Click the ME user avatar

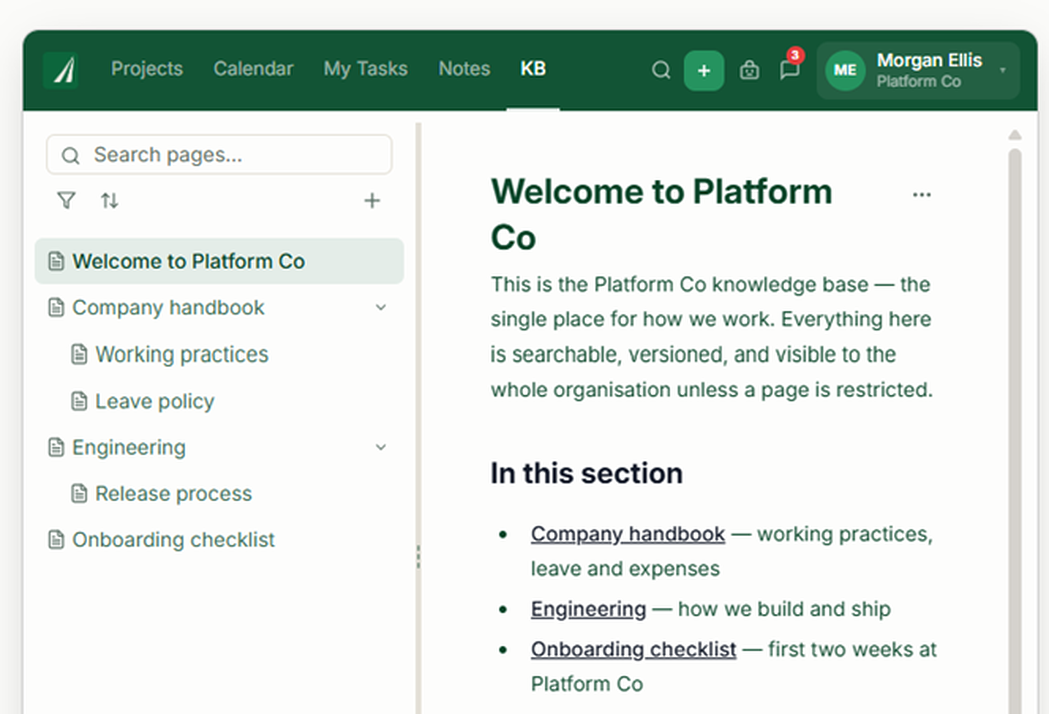point(846,70)
